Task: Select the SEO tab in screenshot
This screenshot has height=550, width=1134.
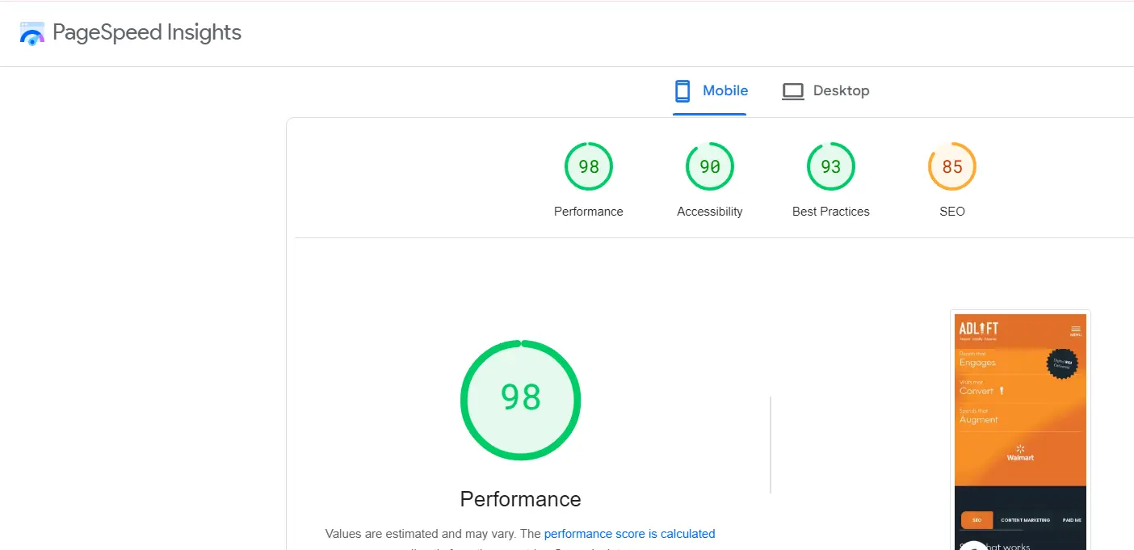Action: pyautogui.click(x=977, y=520)
